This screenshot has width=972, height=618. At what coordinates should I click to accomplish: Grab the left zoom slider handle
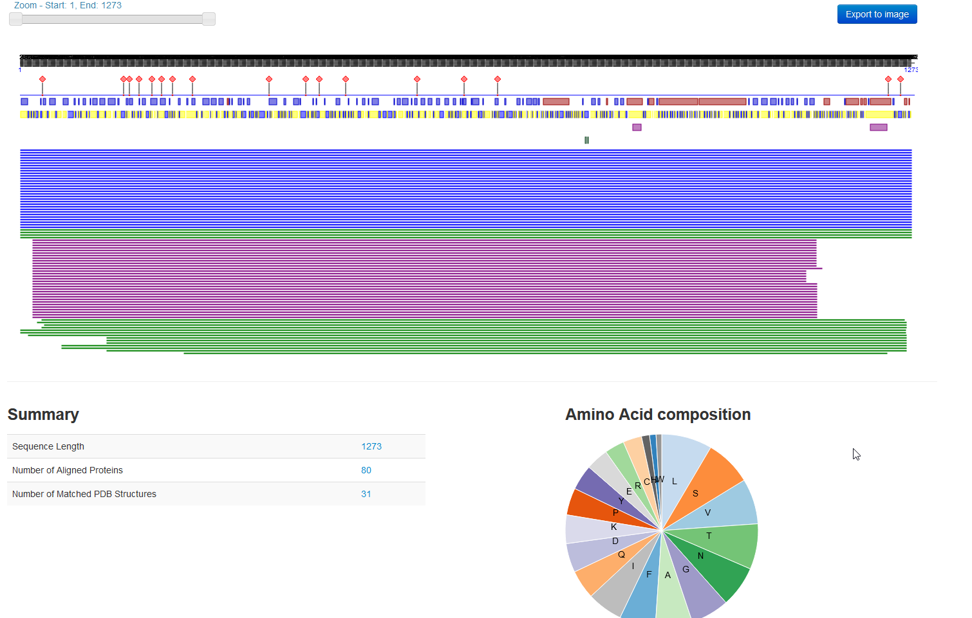15,19
